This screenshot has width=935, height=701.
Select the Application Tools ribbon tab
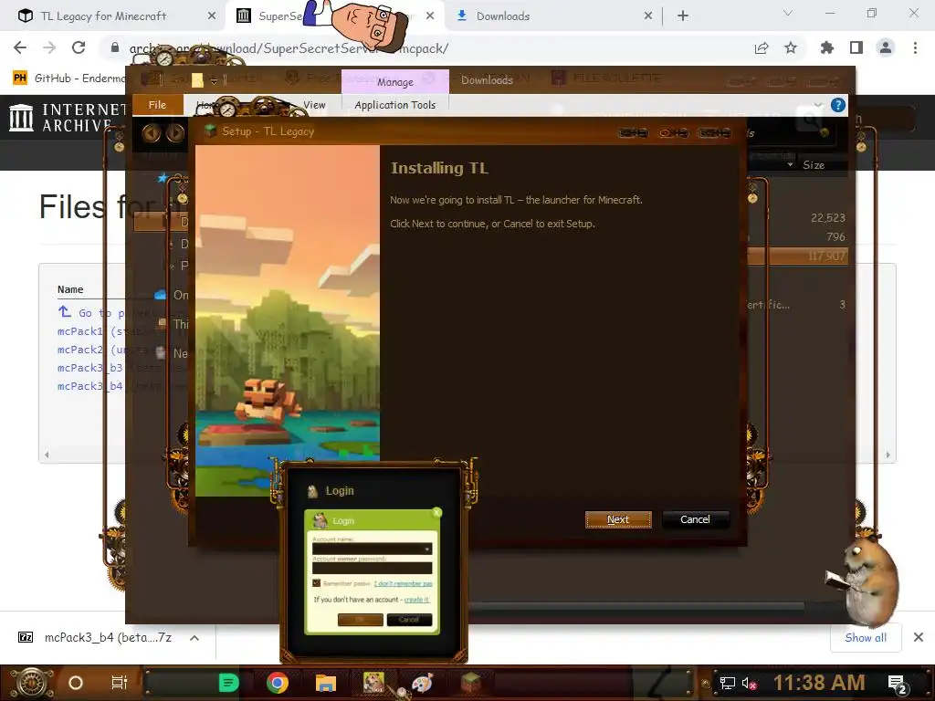tap(394, 105)
